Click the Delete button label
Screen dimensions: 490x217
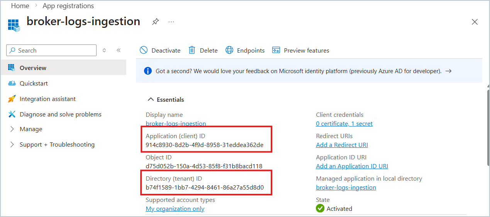[x=209, y=50]
